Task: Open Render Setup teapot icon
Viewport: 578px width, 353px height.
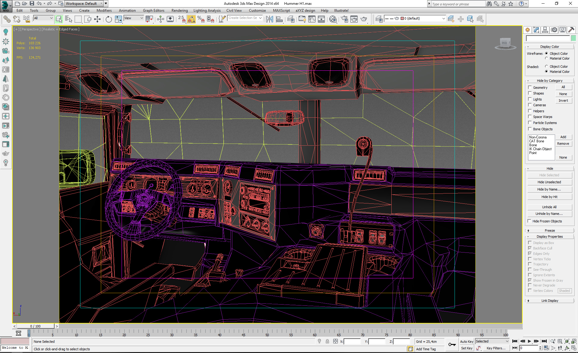Action: [344, 19]
